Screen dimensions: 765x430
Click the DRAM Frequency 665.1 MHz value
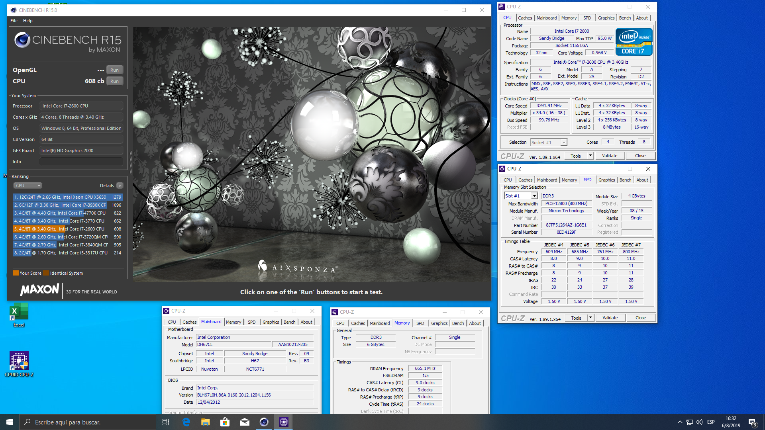[x=425, y=369]
